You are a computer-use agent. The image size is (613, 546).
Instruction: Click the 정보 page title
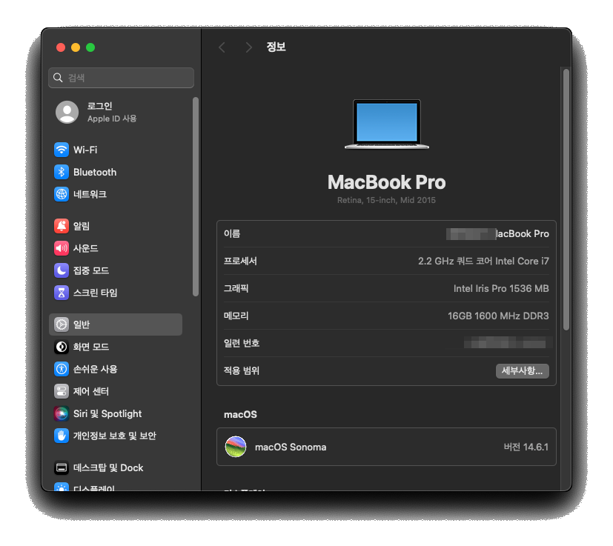click(276, 47)
